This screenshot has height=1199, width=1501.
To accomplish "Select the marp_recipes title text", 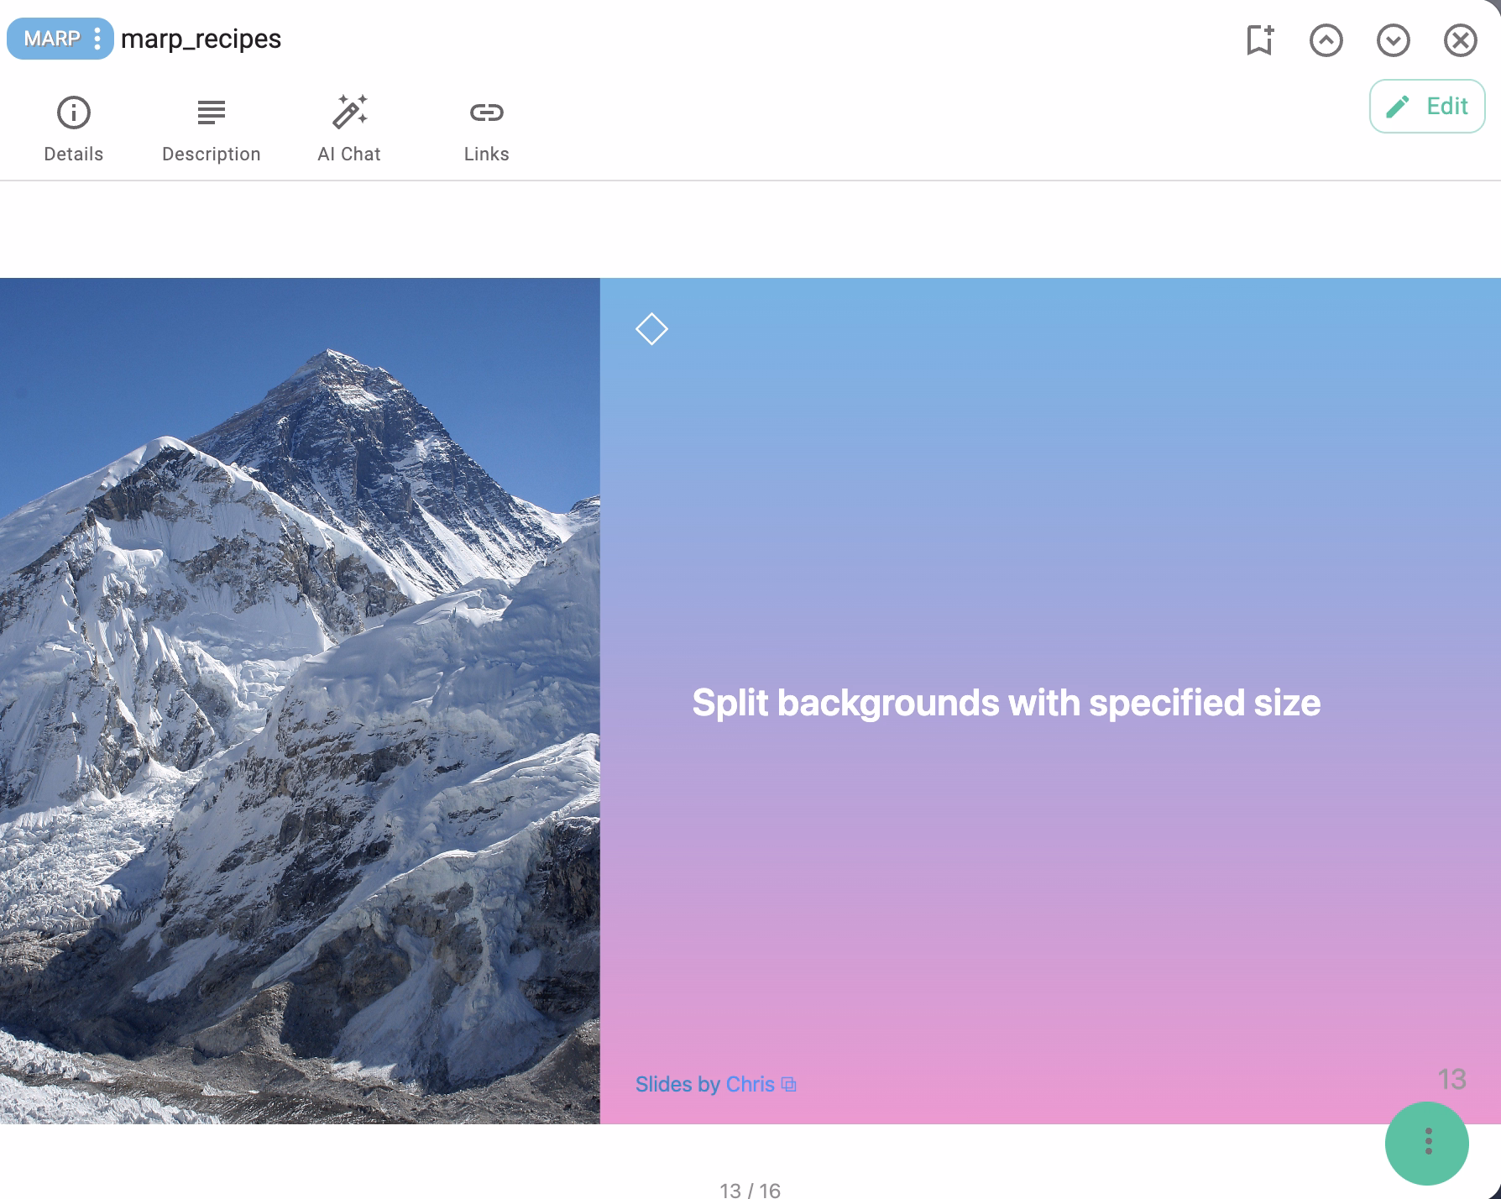I will click(201, 39).
